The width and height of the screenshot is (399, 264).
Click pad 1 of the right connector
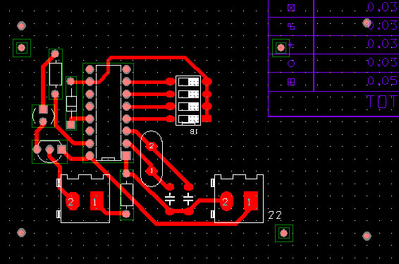(251, 201)
